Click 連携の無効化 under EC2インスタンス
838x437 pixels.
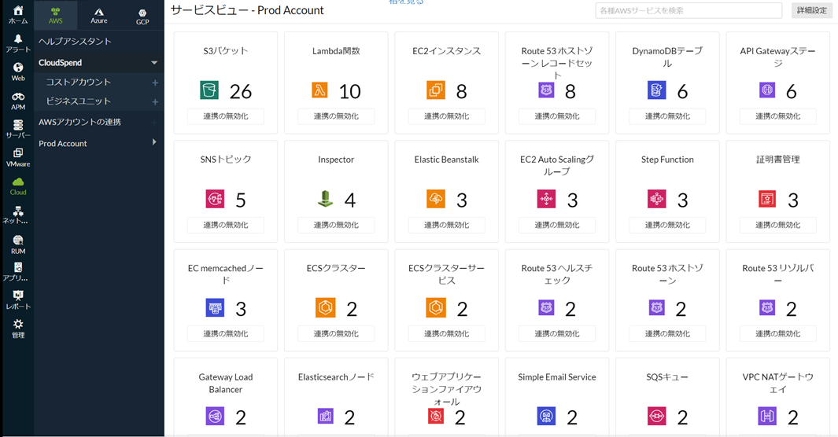pos(446,116)
